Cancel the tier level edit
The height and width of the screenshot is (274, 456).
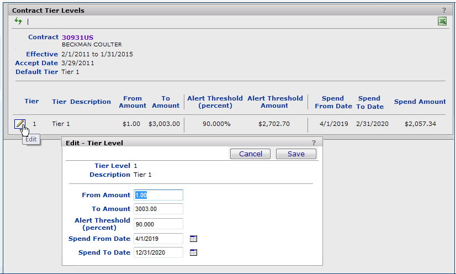[250, 154]
